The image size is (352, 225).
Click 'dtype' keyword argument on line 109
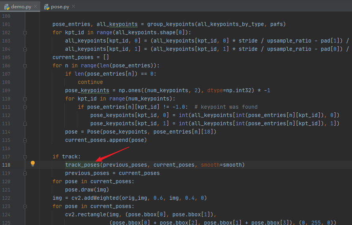click(215, 91)
